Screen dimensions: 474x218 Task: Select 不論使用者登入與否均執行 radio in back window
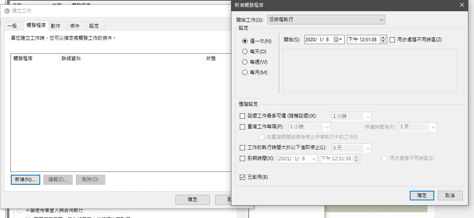pos(20,210)
